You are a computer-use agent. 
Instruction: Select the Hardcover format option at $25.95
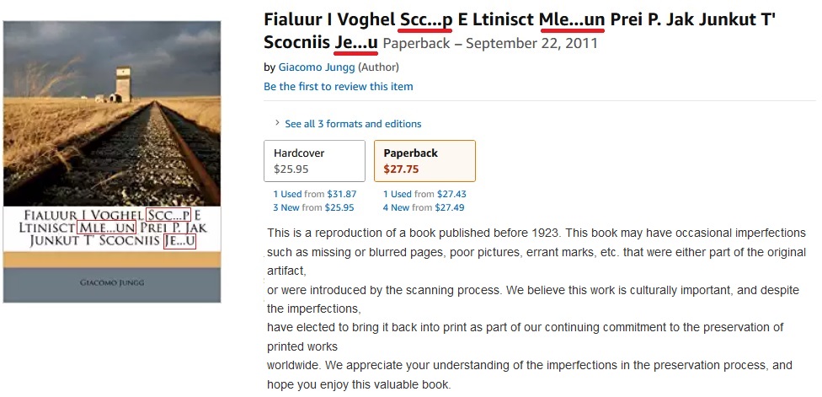pyautogui.click(x=314, y=161)
